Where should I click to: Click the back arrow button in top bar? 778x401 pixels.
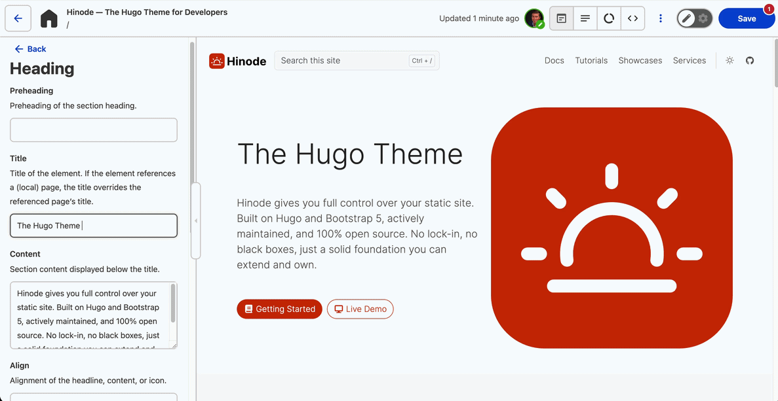[18, 18]
